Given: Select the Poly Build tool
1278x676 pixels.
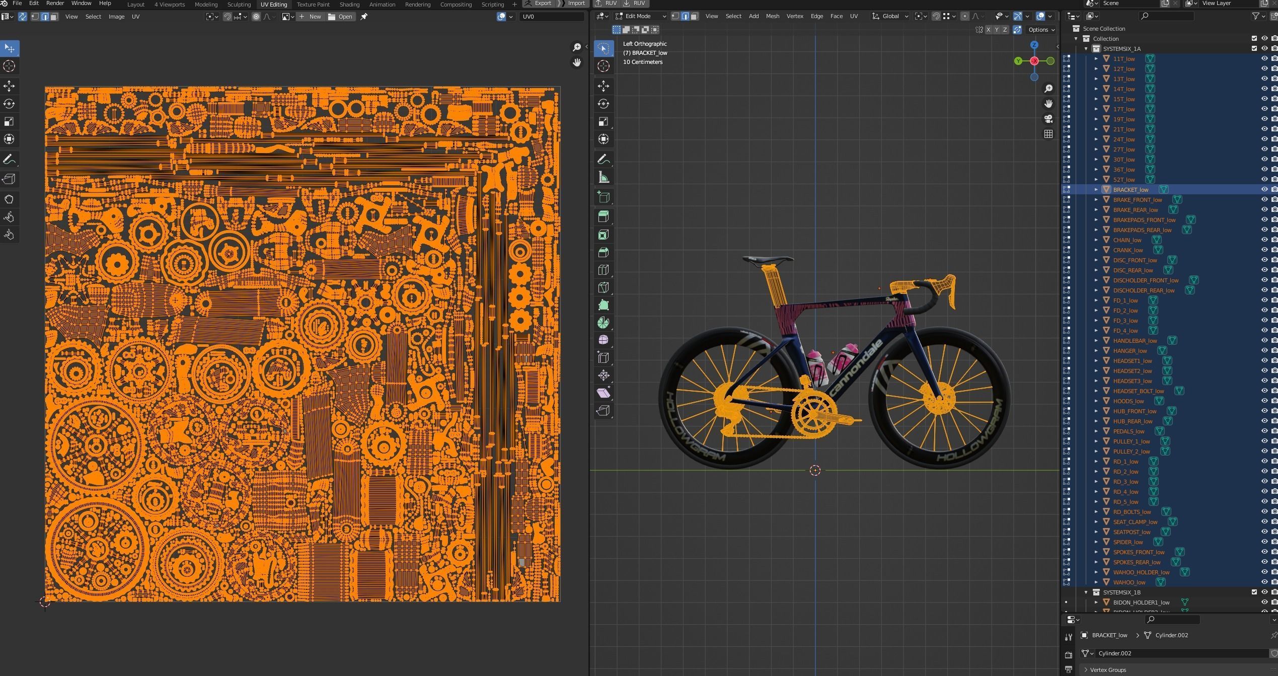Looking at the screenshot, I should tap(604, 305).
